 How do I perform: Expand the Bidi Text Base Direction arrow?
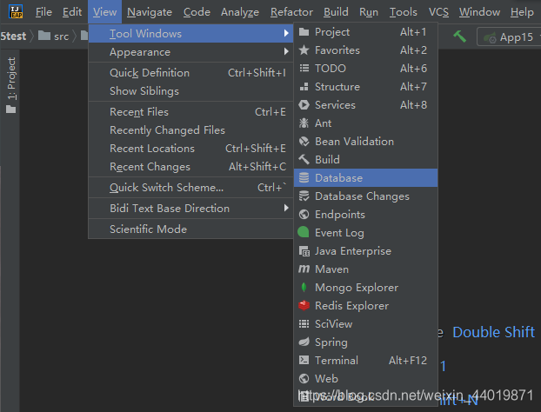pos(286,208)
